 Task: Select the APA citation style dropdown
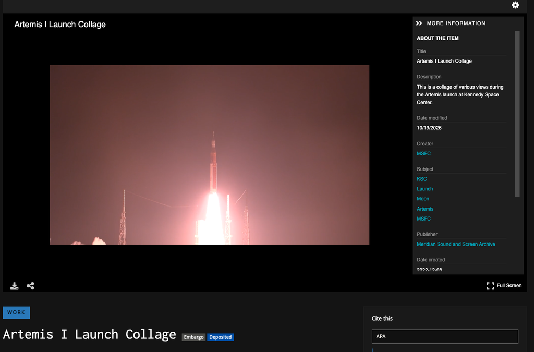(445, 336)
